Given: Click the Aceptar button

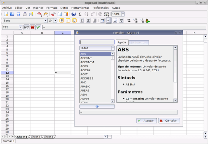Looking at the screenshot, I should [147, 121].
